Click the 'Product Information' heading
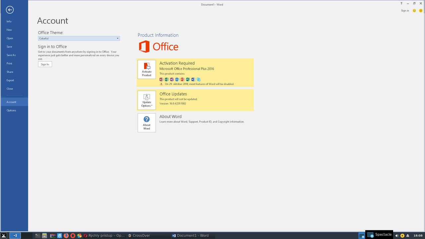The width and height of the screenshot is (425, 239). pyautogui.click(x=158, y=35)
